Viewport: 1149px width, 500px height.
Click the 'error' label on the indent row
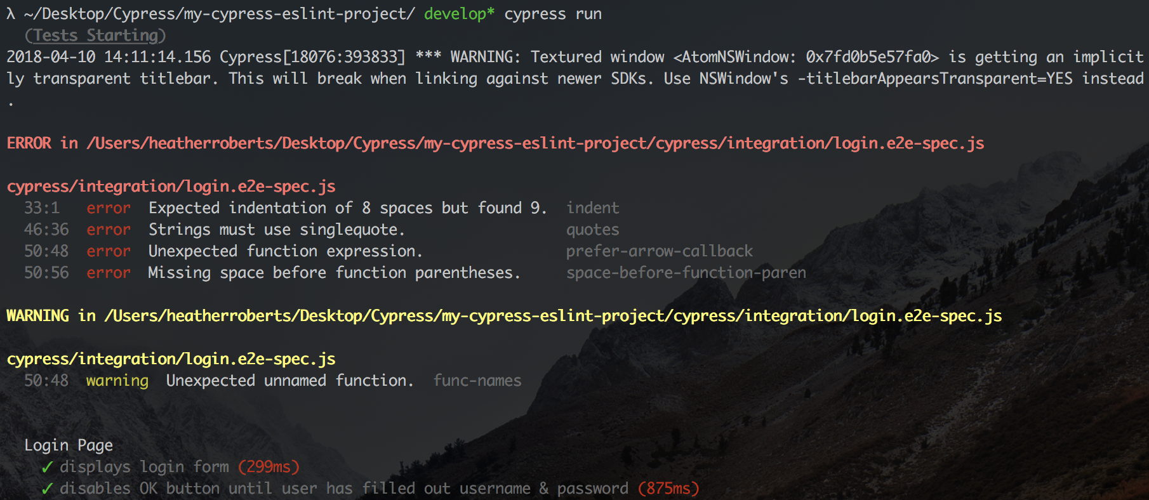pyautogui.click(x=109, y=208)
